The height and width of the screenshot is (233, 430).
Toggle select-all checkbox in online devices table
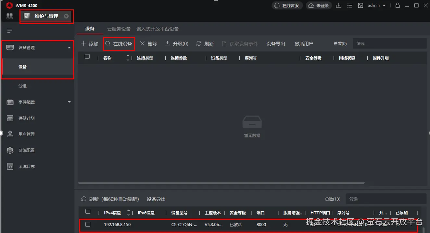tap(88, 211)
